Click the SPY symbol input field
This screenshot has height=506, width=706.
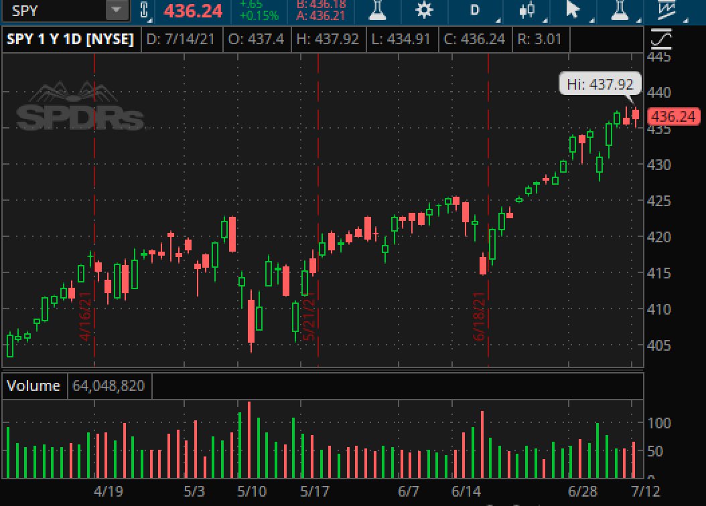pos(54,10)
